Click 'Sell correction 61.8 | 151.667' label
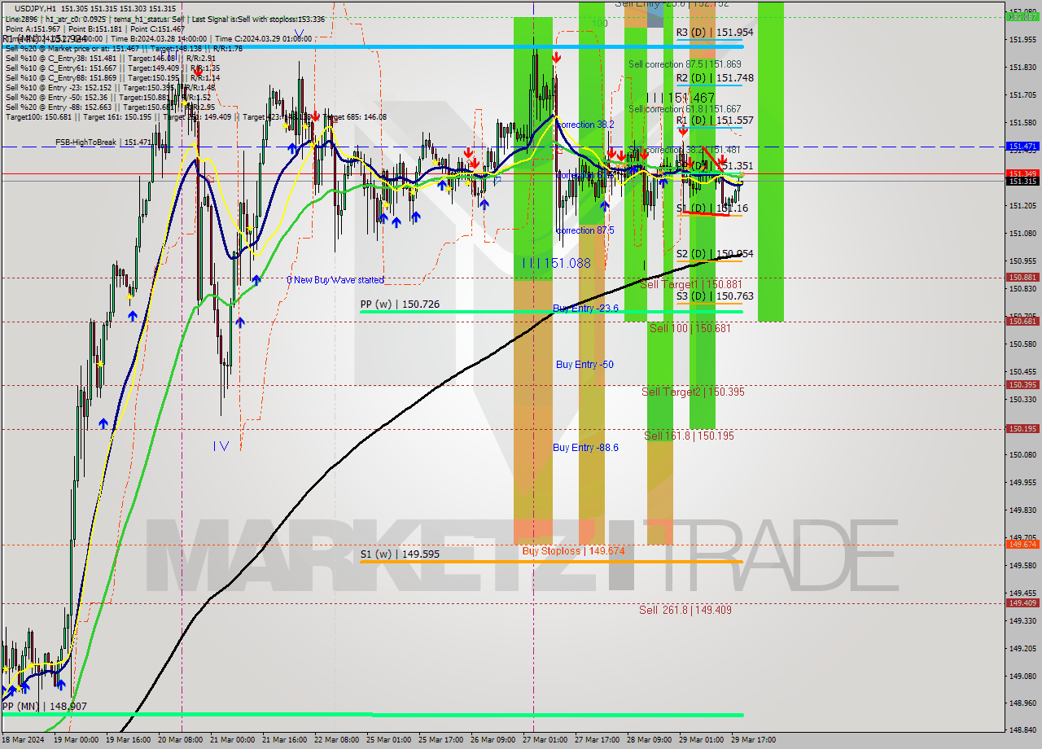This screenshot has width=1042, height=749. (x=685, y=109)
